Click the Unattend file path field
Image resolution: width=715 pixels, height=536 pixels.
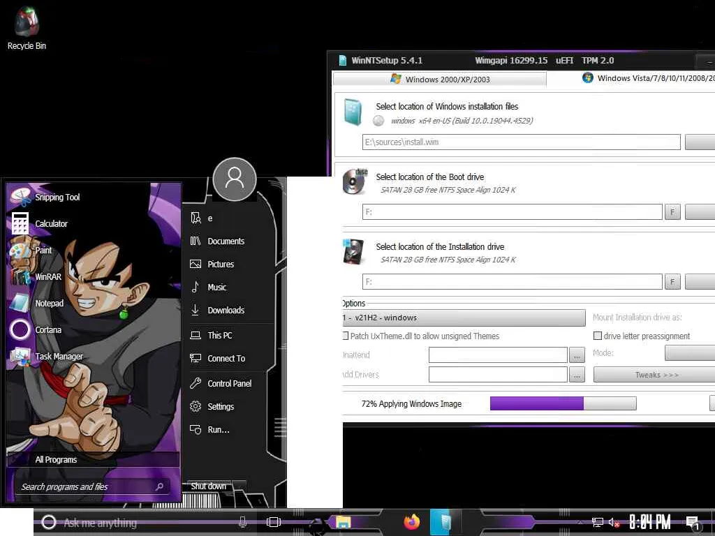tap(498, 355)
